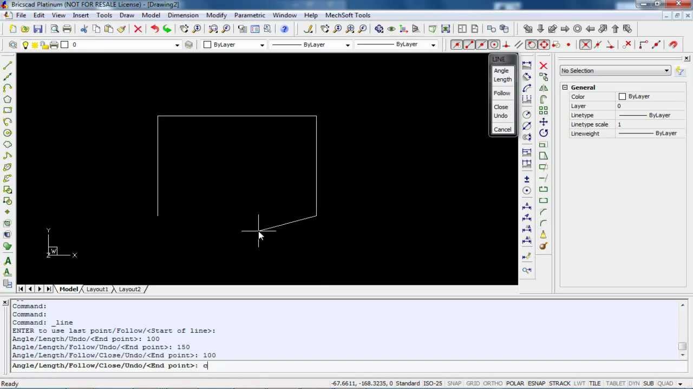Click Cancel in the LINE prompt menu
Viewport: 693px width, 389px height.
[502, 130]
